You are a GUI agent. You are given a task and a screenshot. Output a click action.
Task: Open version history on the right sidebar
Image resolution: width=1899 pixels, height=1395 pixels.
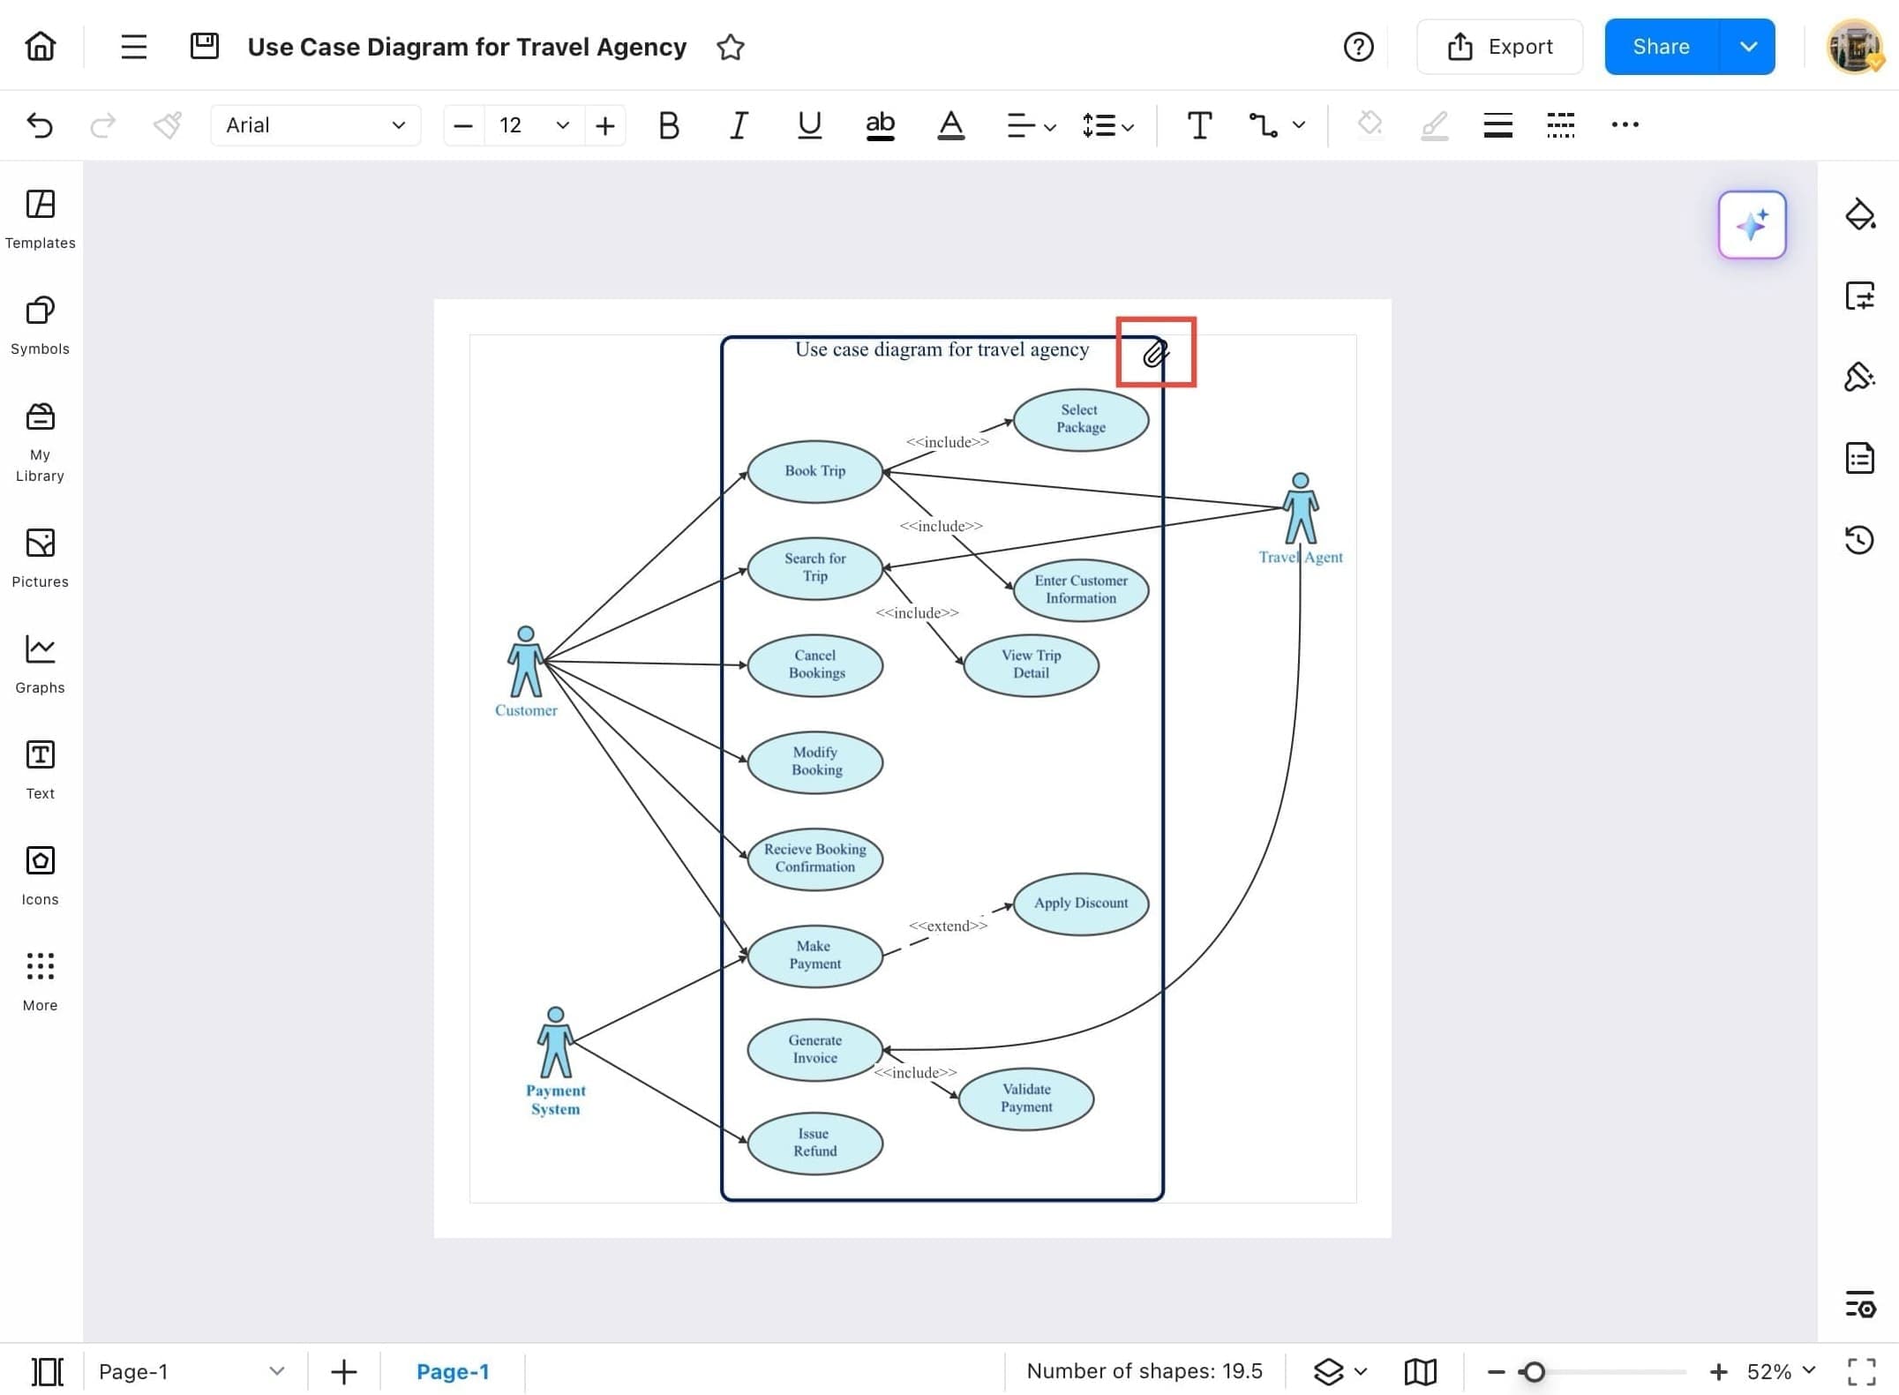click(1860, 540)
